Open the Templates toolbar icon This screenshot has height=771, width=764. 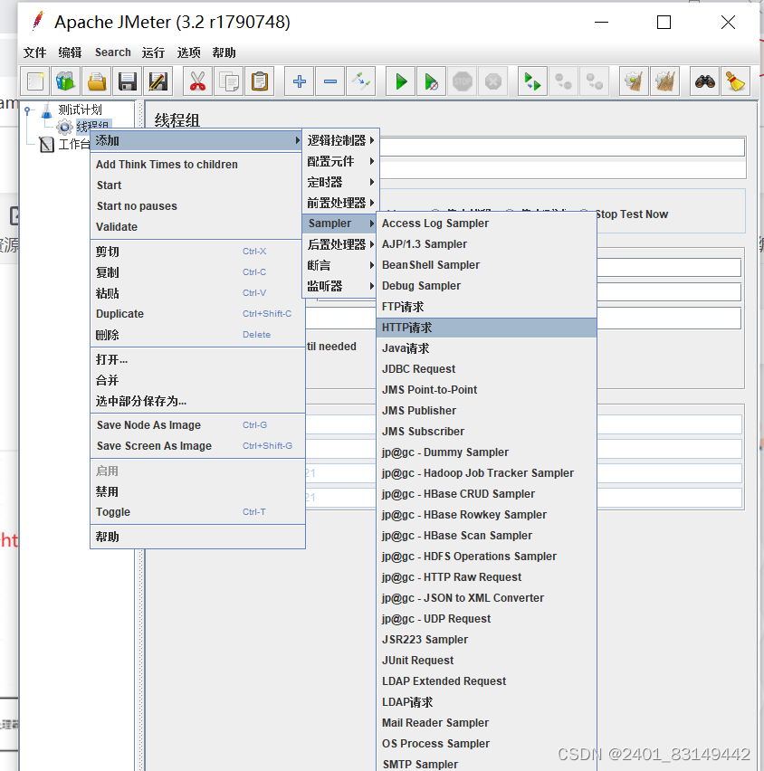tap(65, 81)
